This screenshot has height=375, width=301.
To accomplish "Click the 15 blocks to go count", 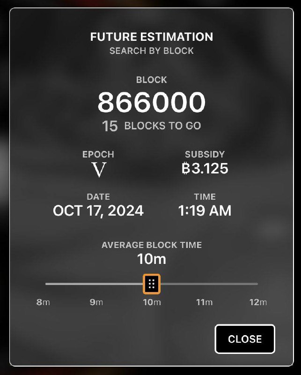I will pos(110,126).
